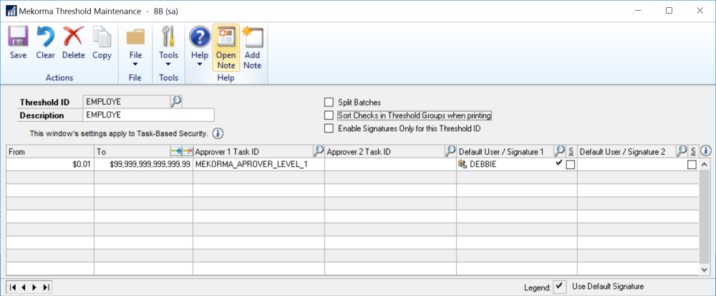Select the From cell $0.01

[51, 165]
